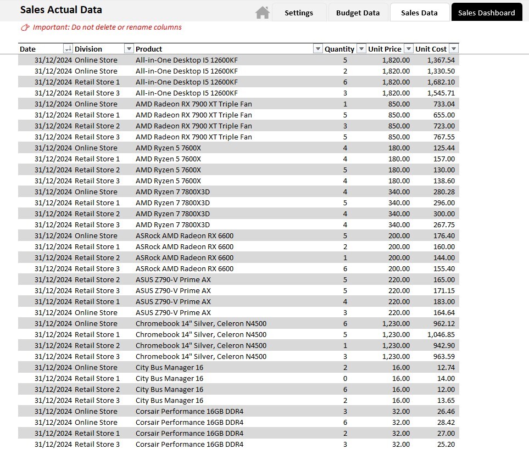Click the unit cost cell 160.00

tap(444, 247)
